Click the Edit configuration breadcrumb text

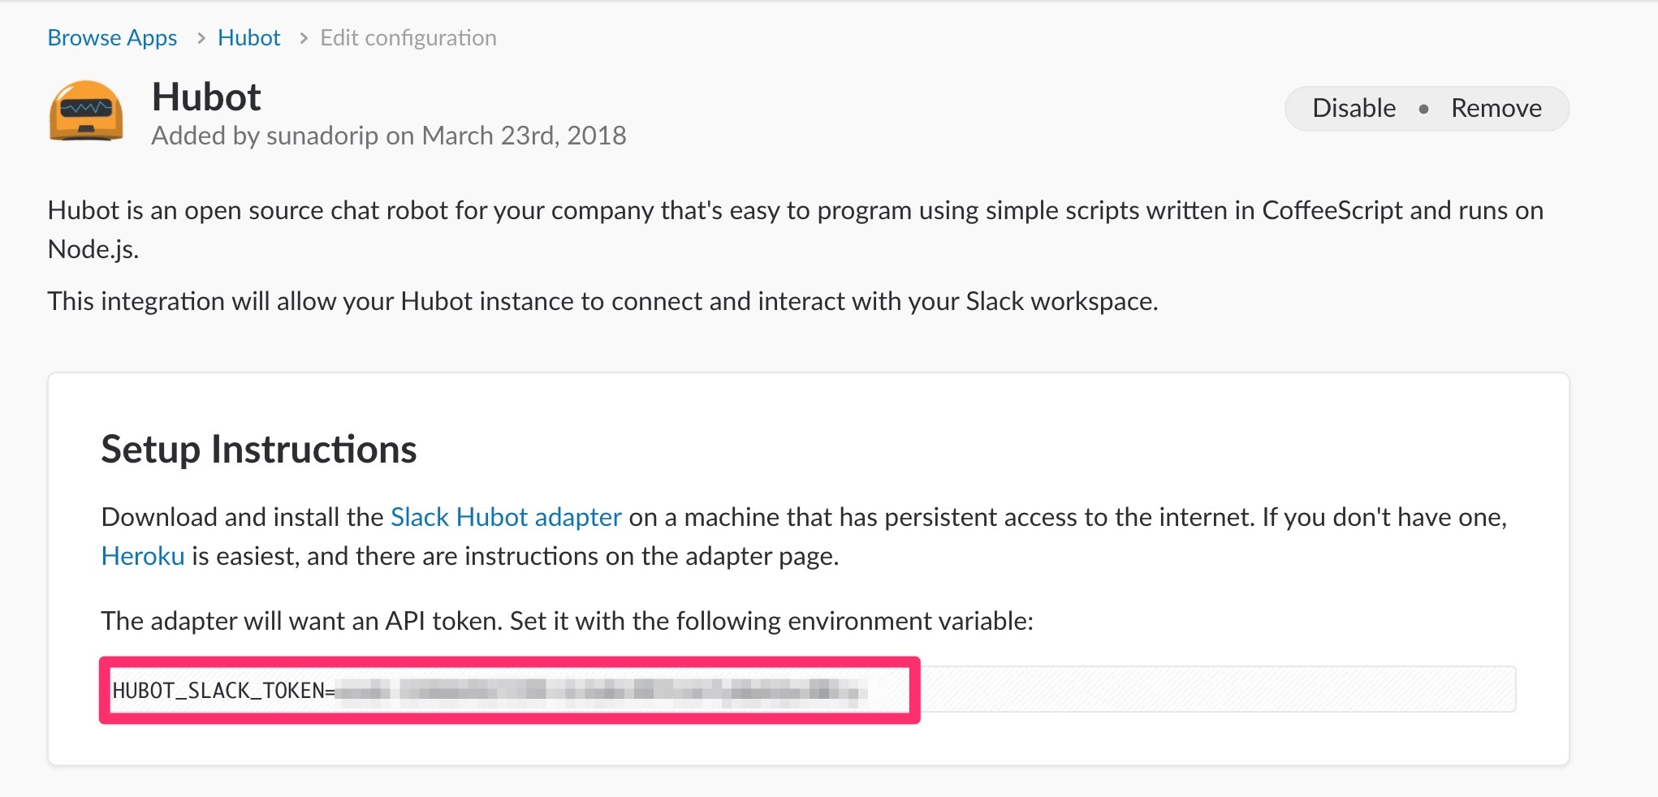click(408, 38)
